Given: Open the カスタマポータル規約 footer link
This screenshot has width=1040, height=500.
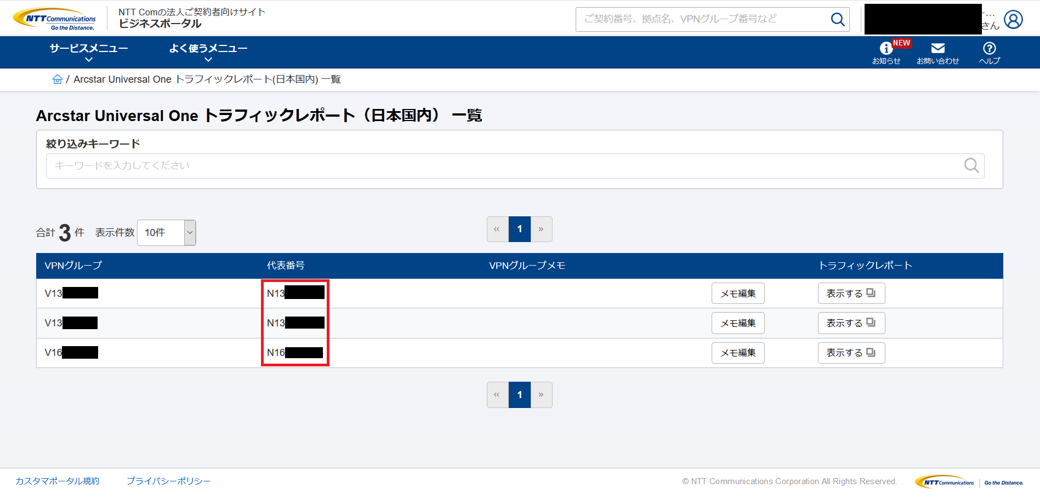Looking at the screenshot, I should click(58, 481).
